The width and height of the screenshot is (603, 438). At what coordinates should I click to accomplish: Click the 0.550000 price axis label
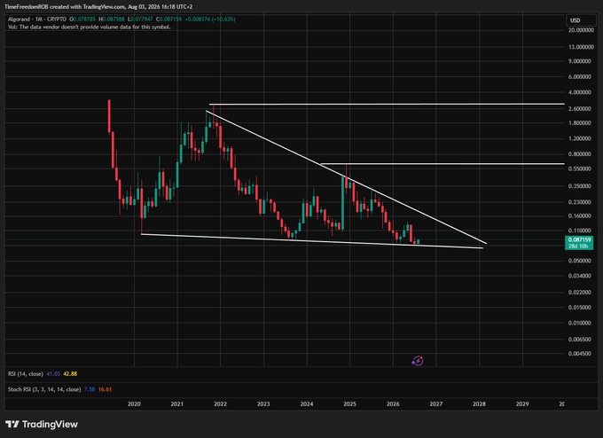(x=581, y=168)
